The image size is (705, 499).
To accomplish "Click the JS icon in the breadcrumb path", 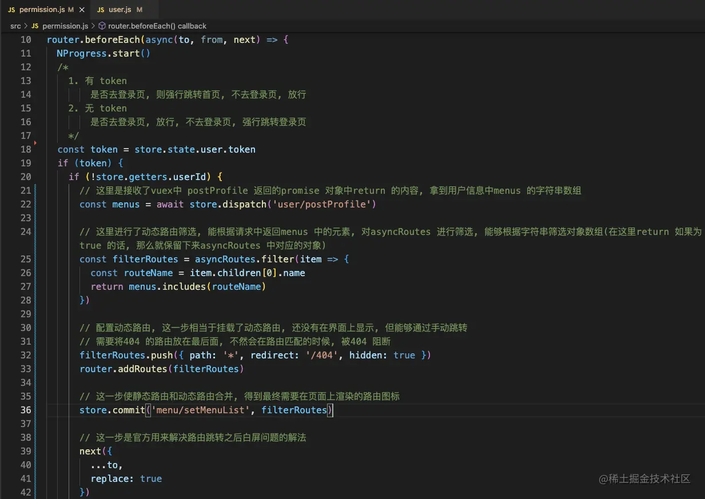I will click(35, 26).
